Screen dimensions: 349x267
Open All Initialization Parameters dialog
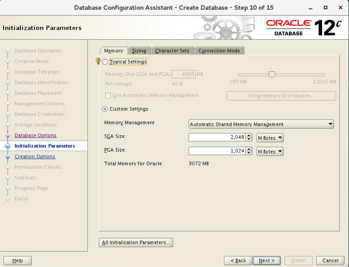point(136,242)
